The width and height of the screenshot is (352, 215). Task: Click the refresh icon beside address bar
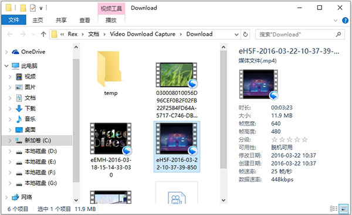[x=245, y=35]
